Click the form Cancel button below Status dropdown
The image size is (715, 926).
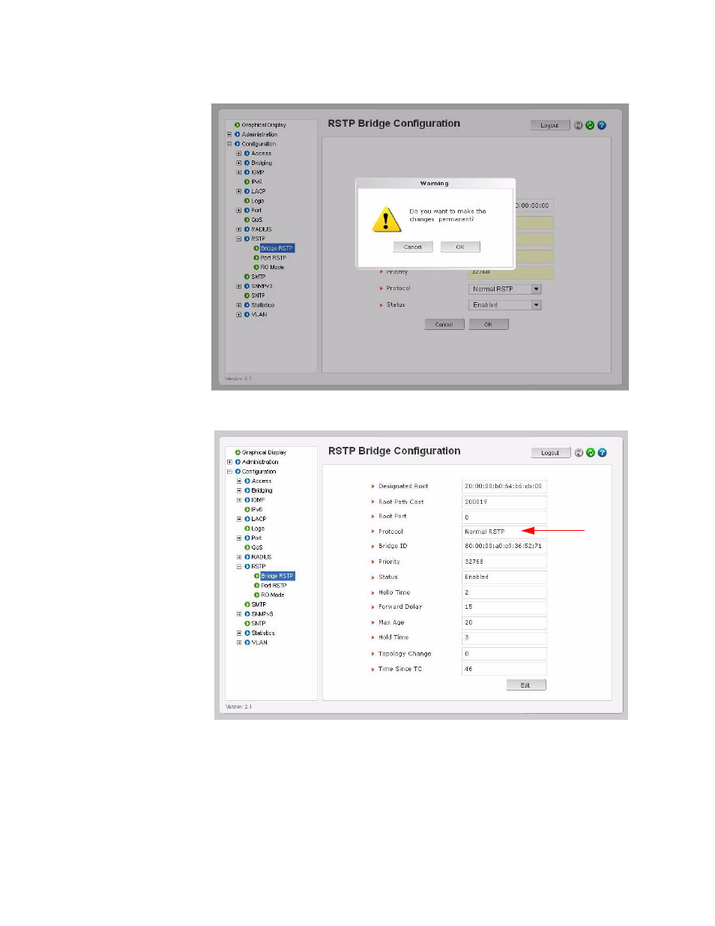pyautogui.click(x=444, y=325)
